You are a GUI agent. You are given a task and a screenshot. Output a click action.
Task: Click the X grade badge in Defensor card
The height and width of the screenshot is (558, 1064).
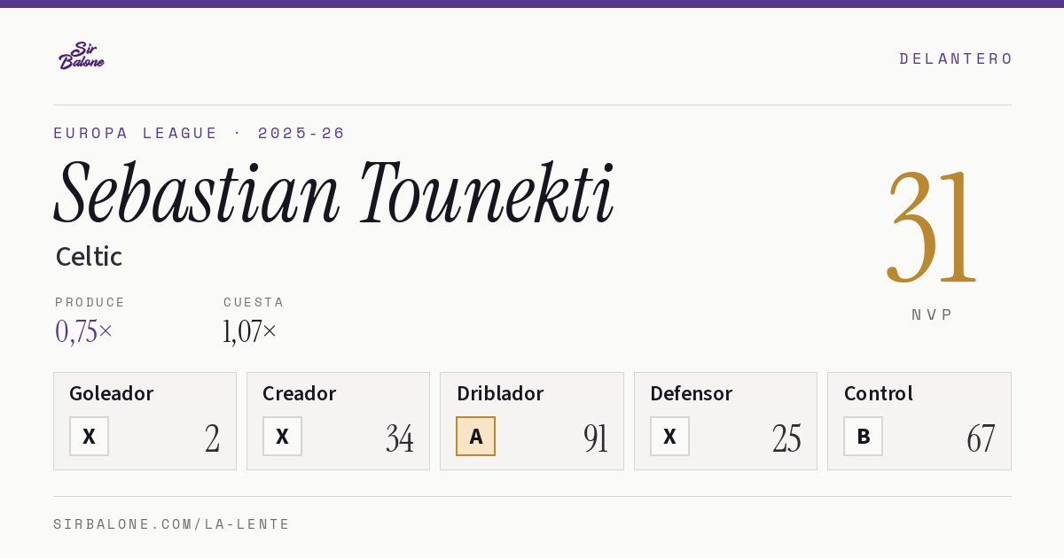(669, 436)
